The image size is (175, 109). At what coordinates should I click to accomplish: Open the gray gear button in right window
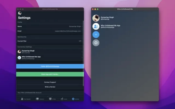[x=96, y=43]
